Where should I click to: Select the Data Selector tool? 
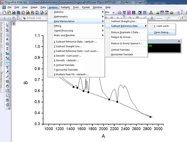[x=7, y=48]
